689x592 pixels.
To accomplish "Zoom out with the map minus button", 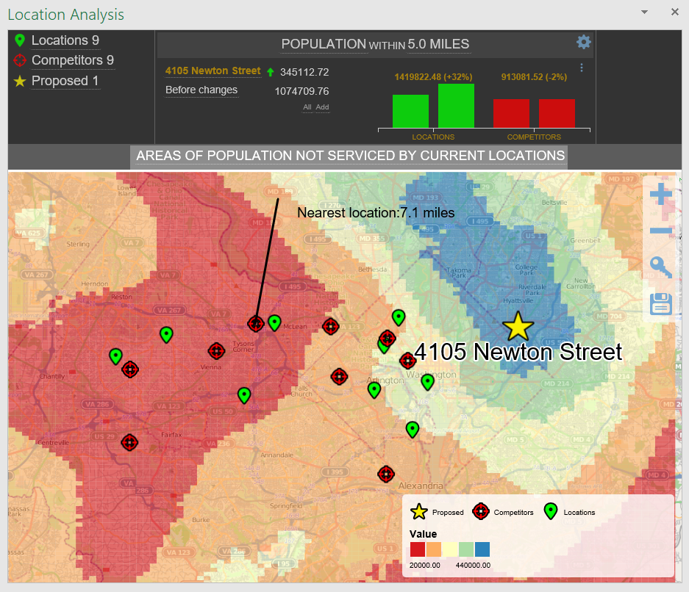I will [x=661, y=231].
